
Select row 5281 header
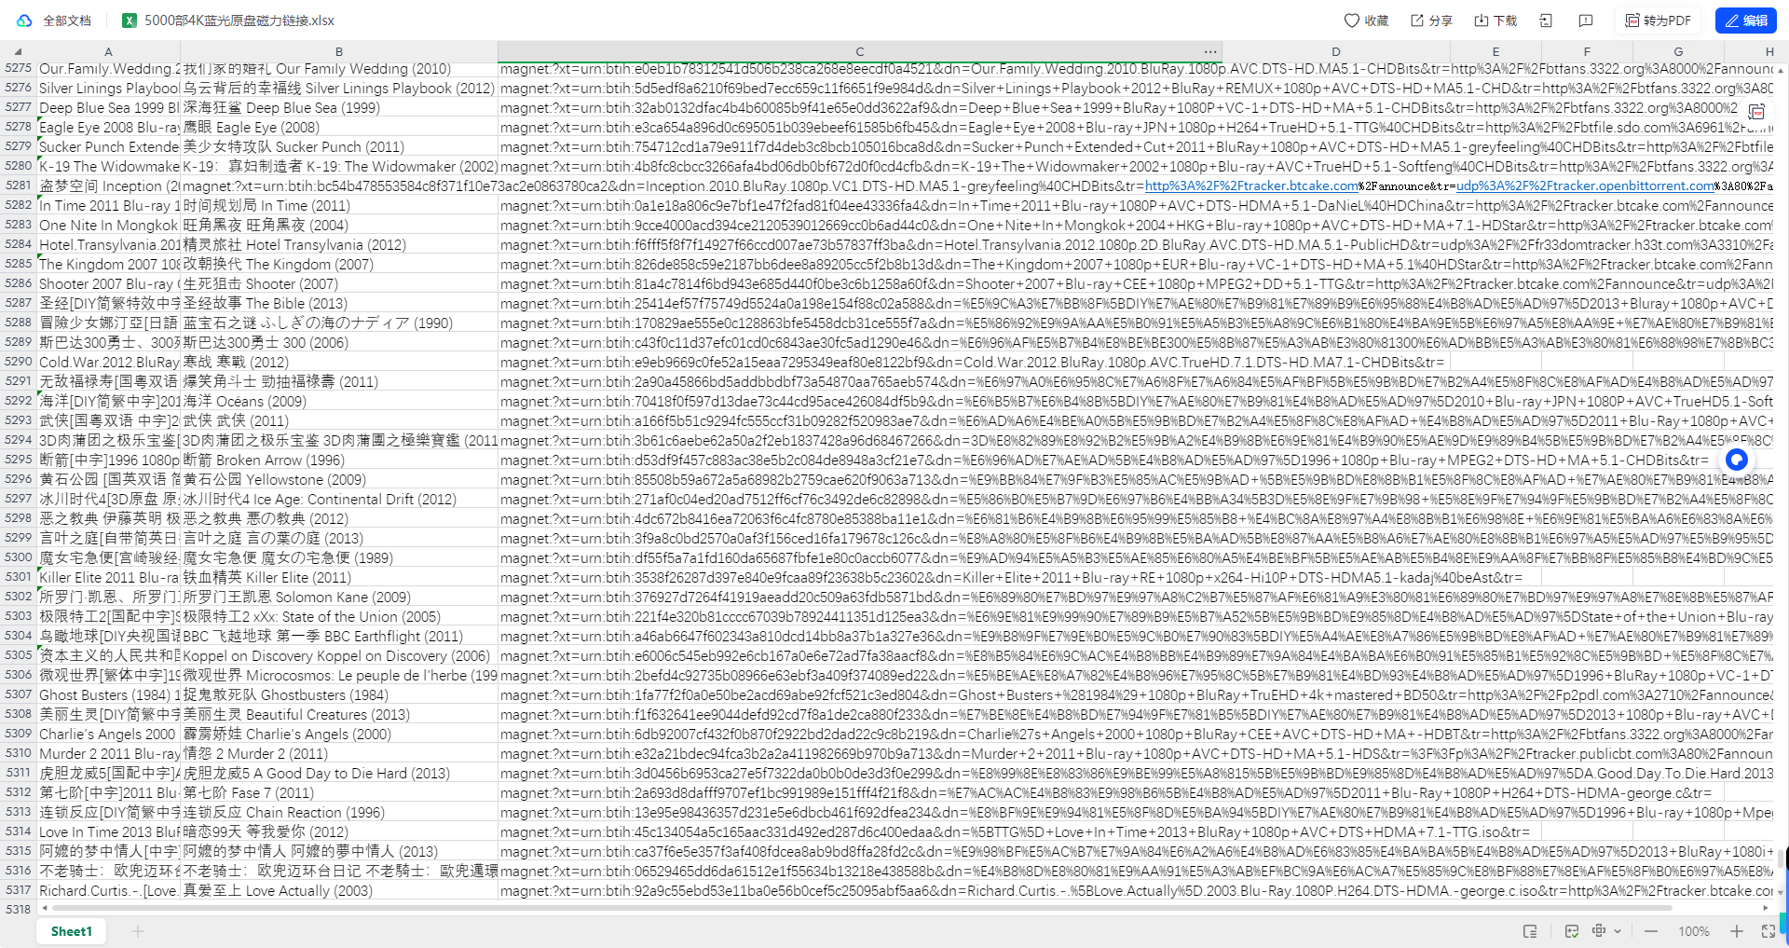pyautogui.click(x=18, y=185)
